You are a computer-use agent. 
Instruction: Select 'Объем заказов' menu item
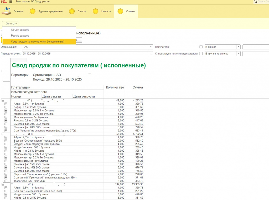click(20, 30)
